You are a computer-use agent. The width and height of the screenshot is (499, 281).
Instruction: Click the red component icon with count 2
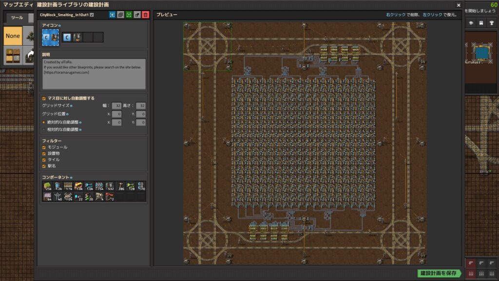(x=110, y=197)
